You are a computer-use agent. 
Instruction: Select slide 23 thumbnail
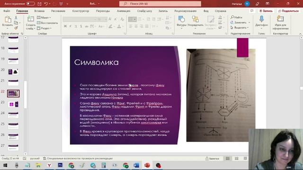click(13, 104)
